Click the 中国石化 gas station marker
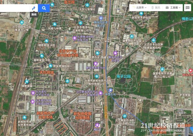The image size is (193, 136). click(x=110, y=90)
